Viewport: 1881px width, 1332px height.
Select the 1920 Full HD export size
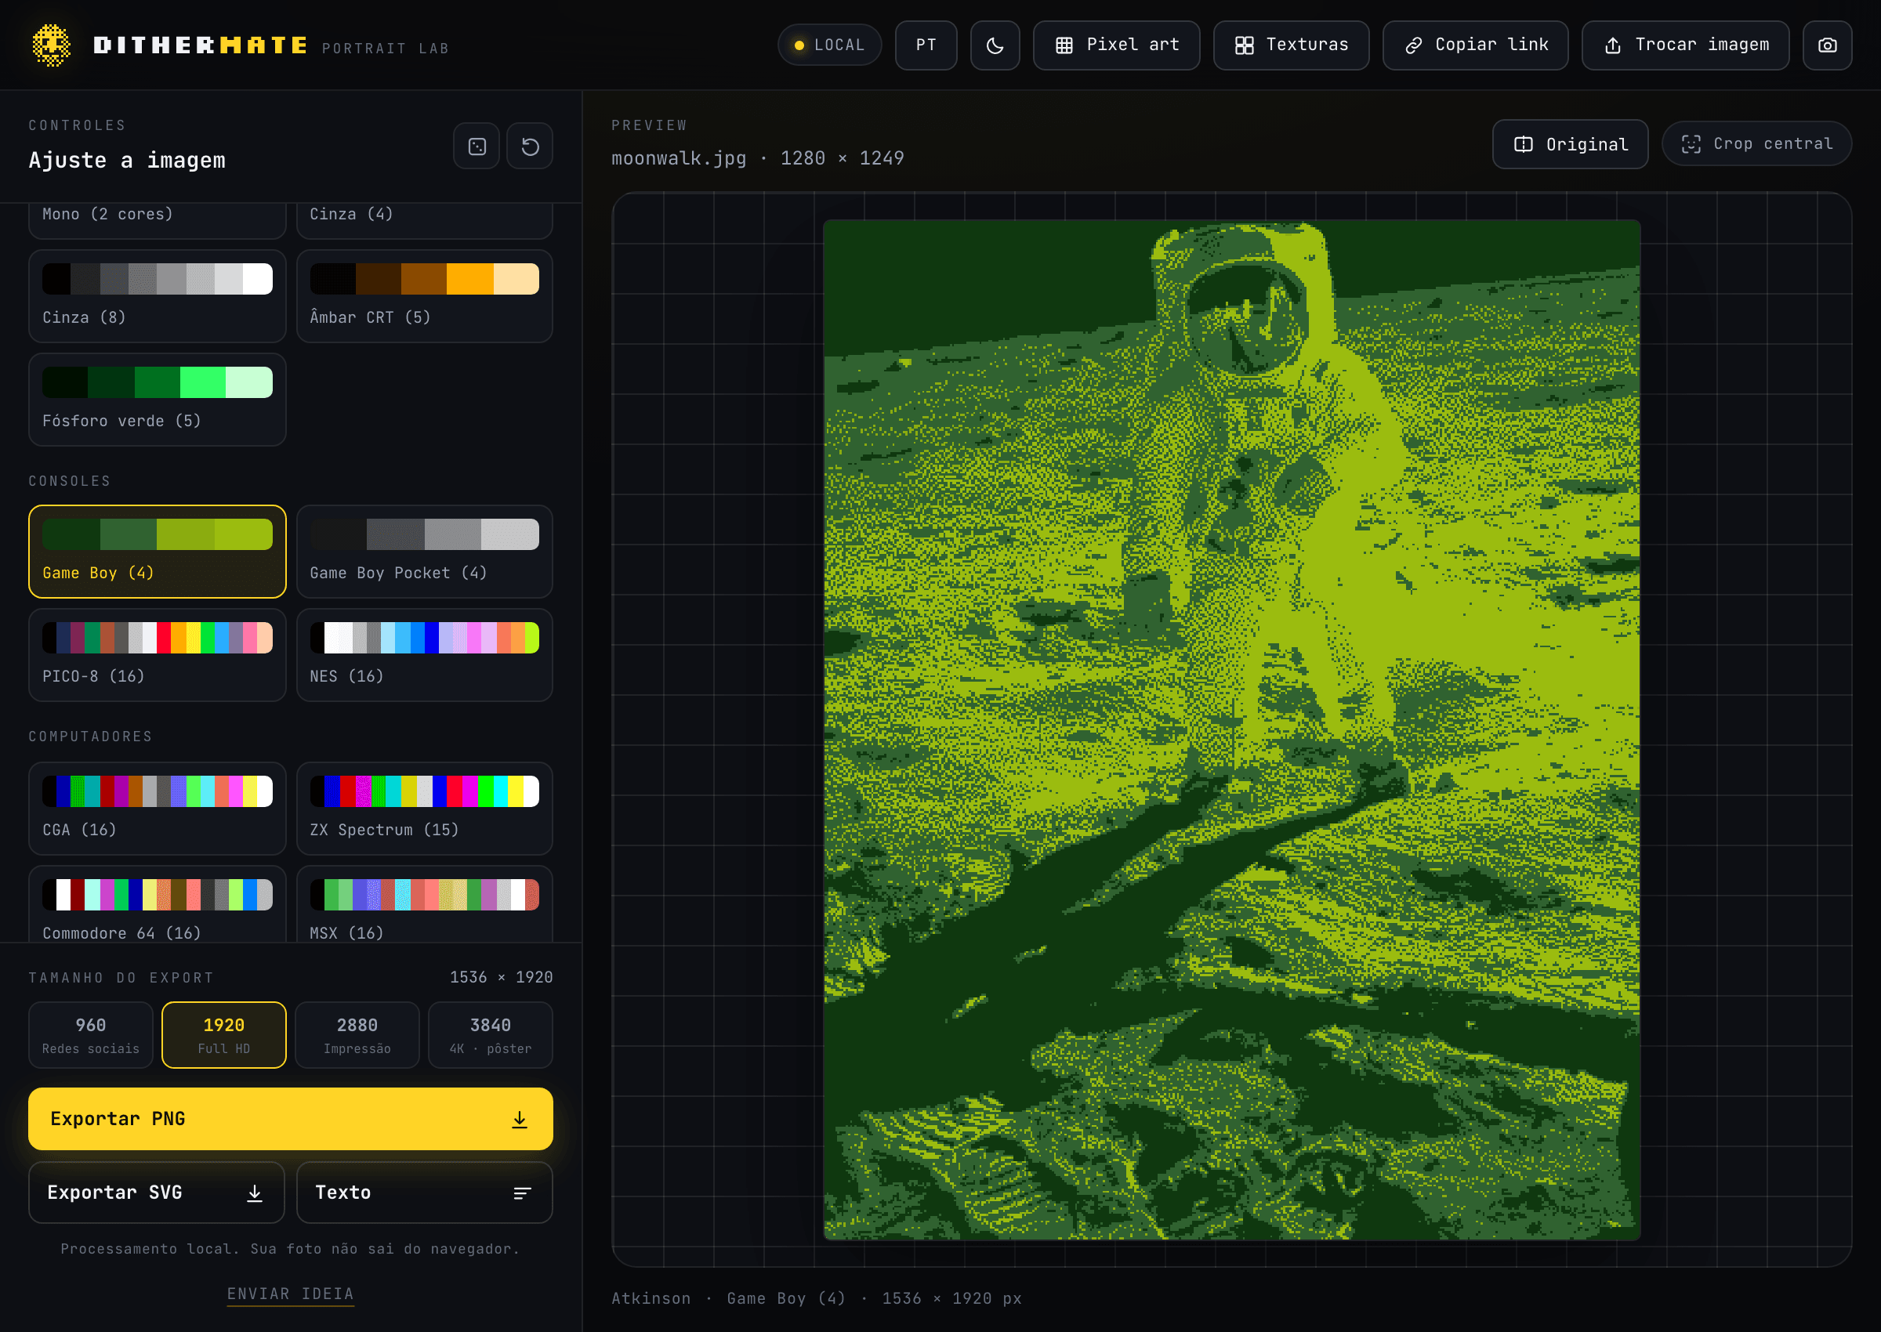[224, 1035]
